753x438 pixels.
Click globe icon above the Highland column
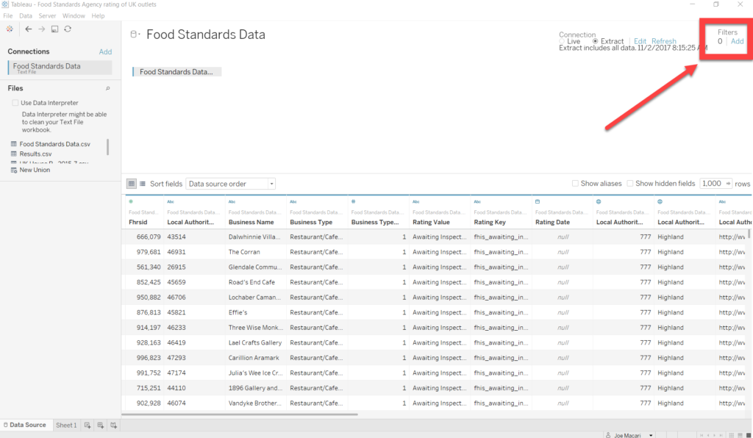[x=660, y=201]
